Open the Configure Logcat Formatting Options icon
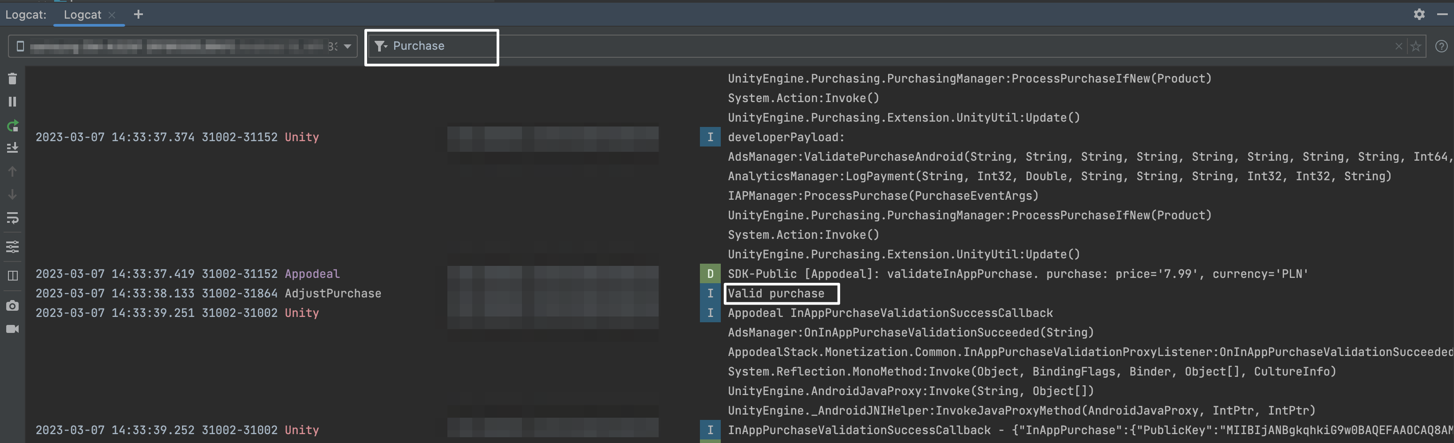This screenshot has height=443, width=1454. [x=12, y=247]
